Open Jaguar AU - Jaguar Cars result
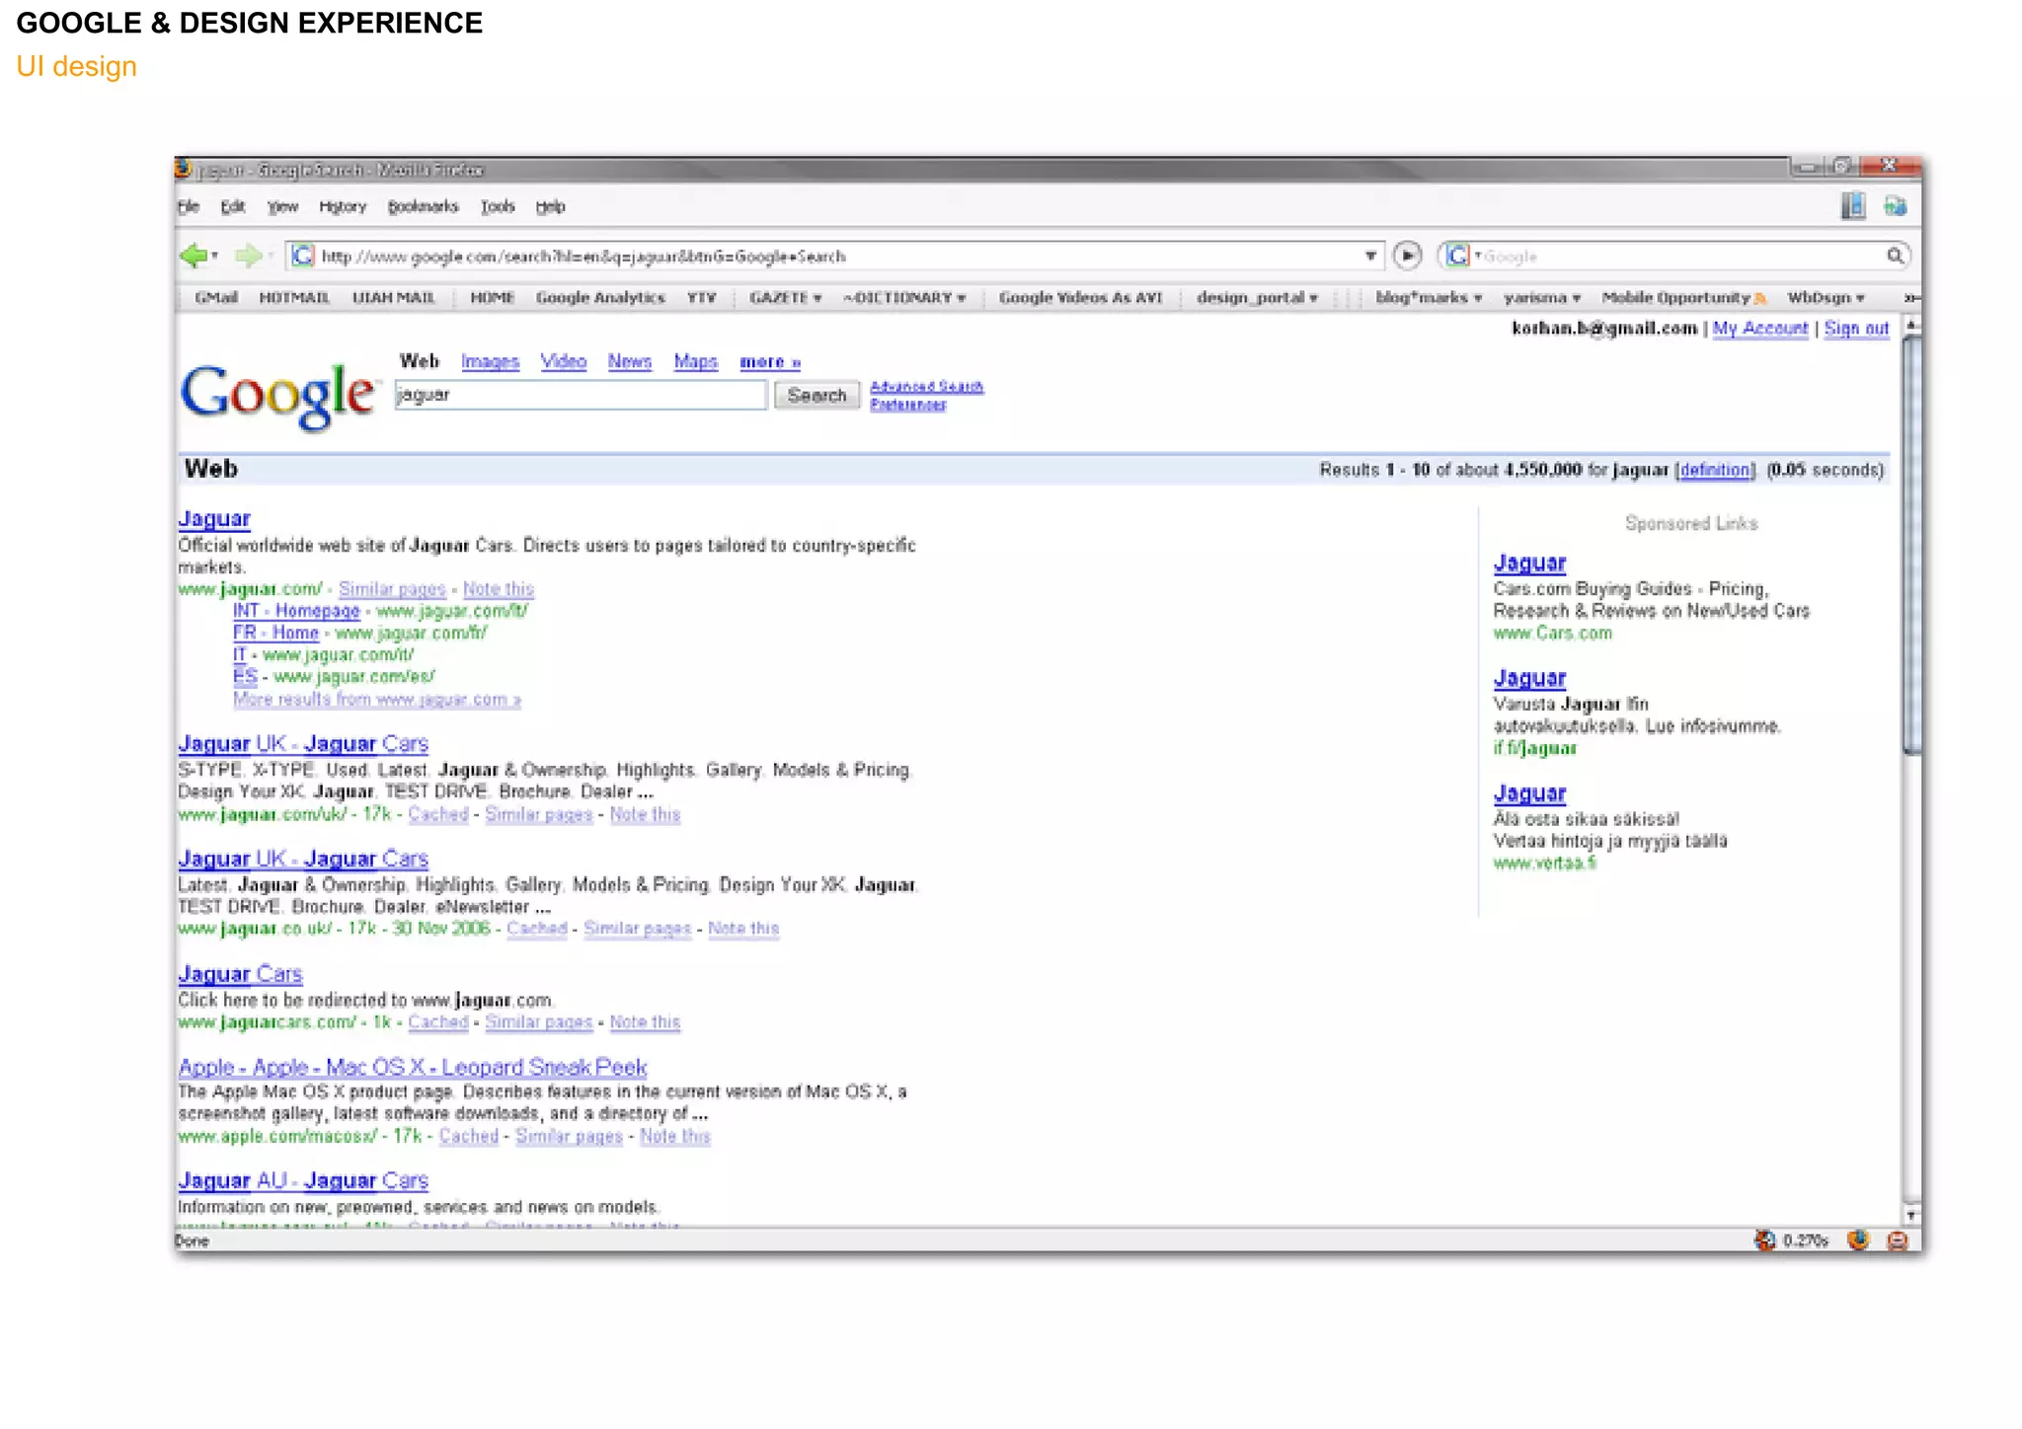 click(x=303, y=1180)
